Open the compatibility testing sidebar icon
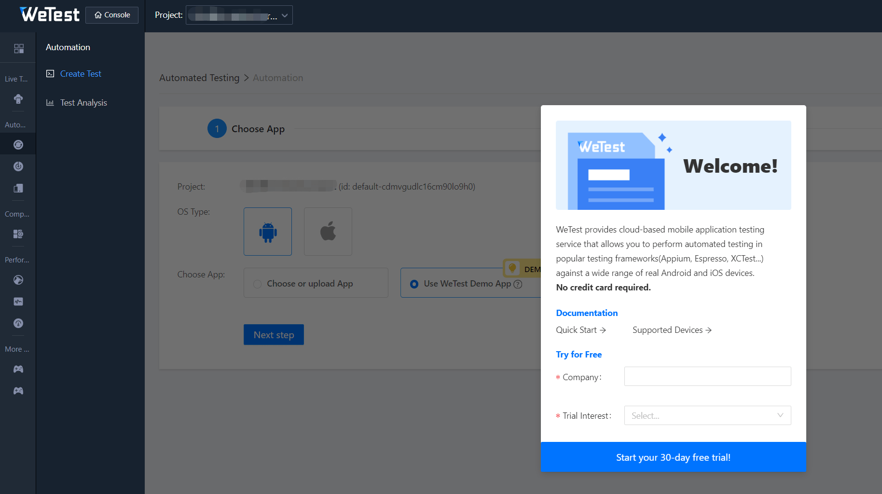The width and height of the screenshot is (882, 494). point(18,234)
